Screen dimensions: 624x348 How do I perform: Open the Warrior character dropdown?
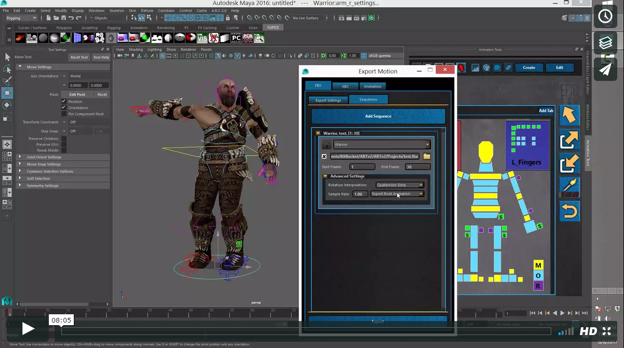point(382,145)
